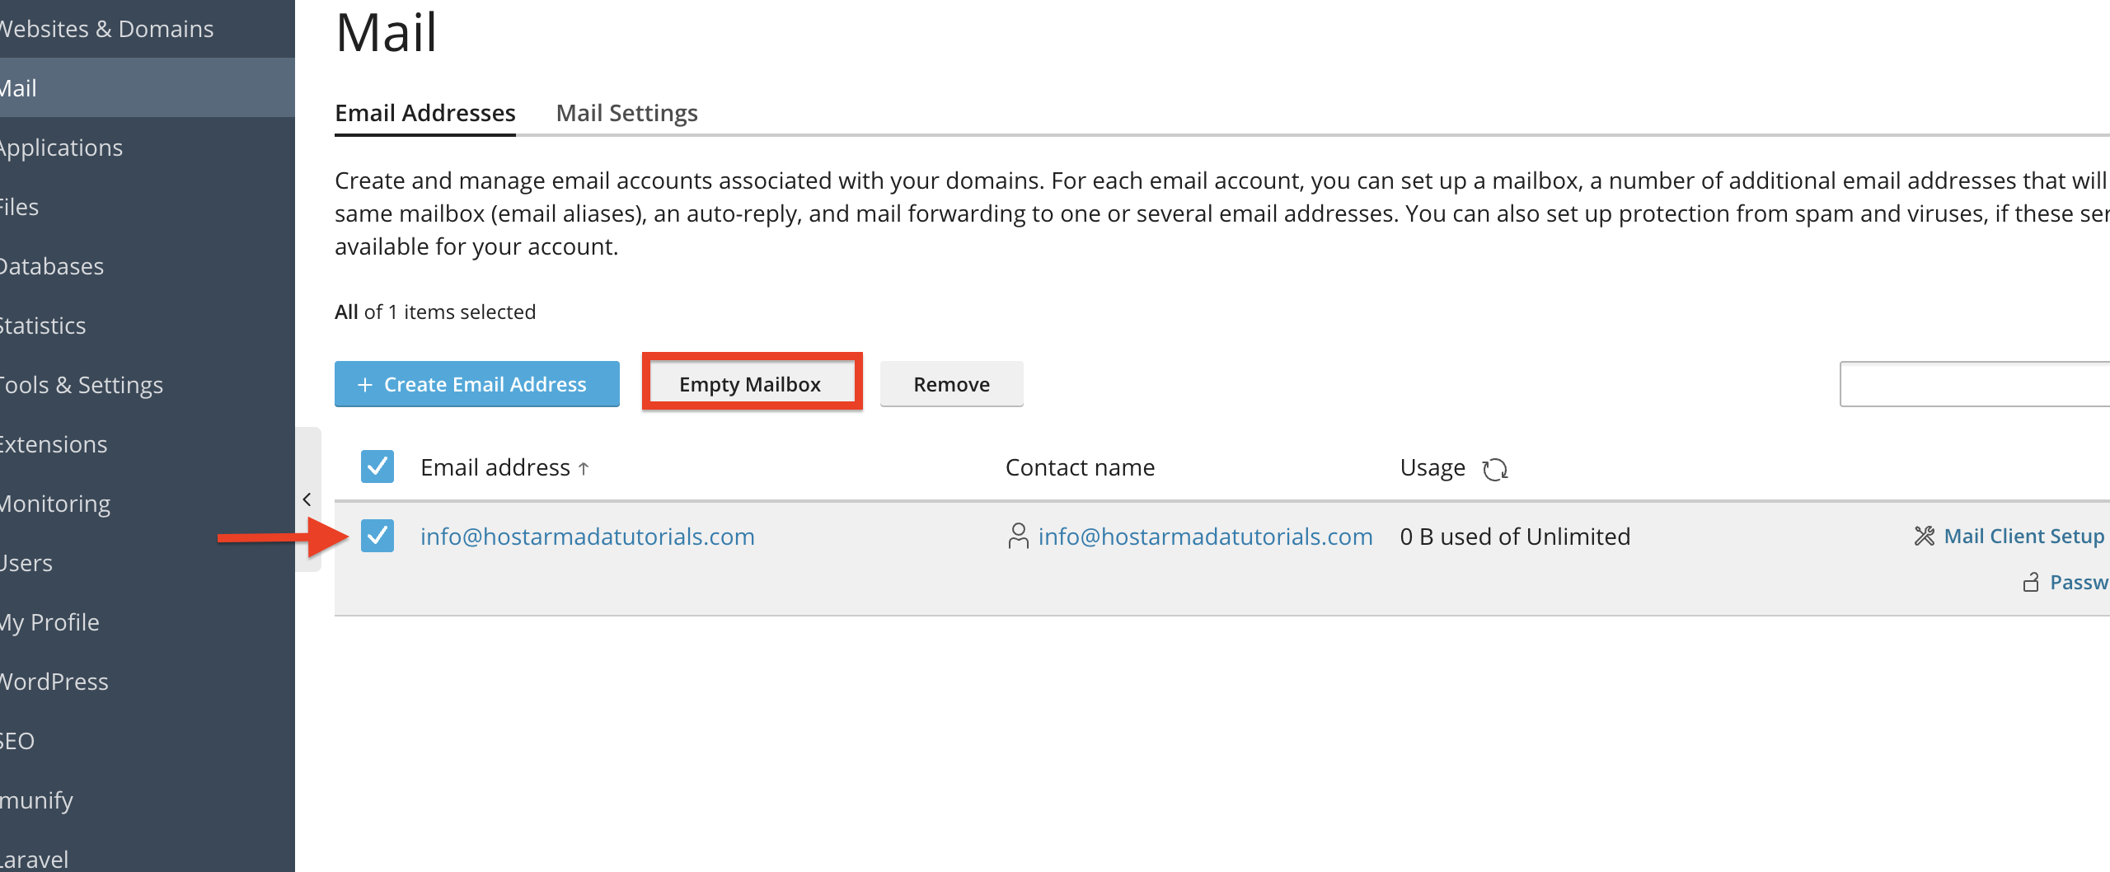Click the Usage column header
This screenshot has height=872, width=2110.
(1432, 467)
